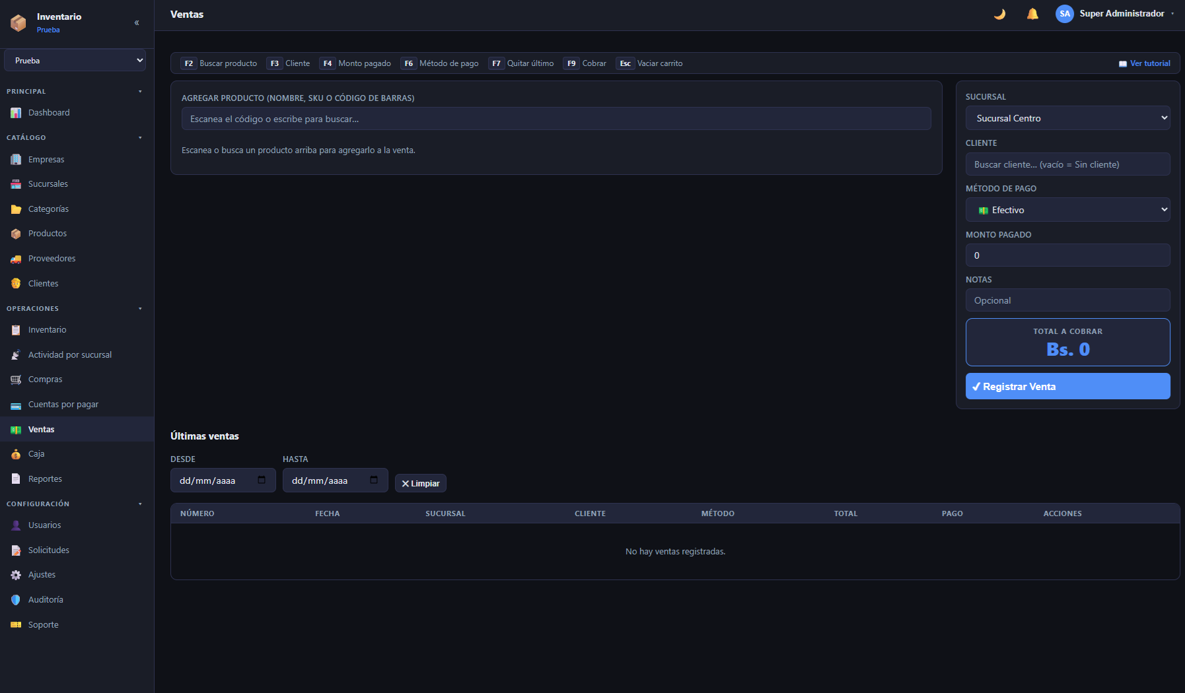
Task: Open notifications via the bell icon
Action: pos(1032,14)
